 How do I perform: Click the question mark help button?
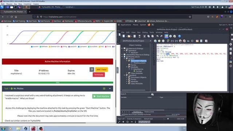tap(92, 70)
